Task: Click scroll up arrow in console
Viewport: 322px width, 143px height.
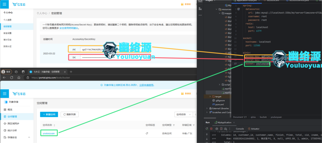Action: (207, 135)
